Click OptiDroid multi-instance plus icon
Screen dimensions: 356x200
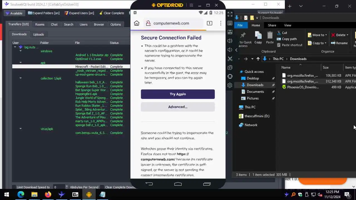pos(230,67)
